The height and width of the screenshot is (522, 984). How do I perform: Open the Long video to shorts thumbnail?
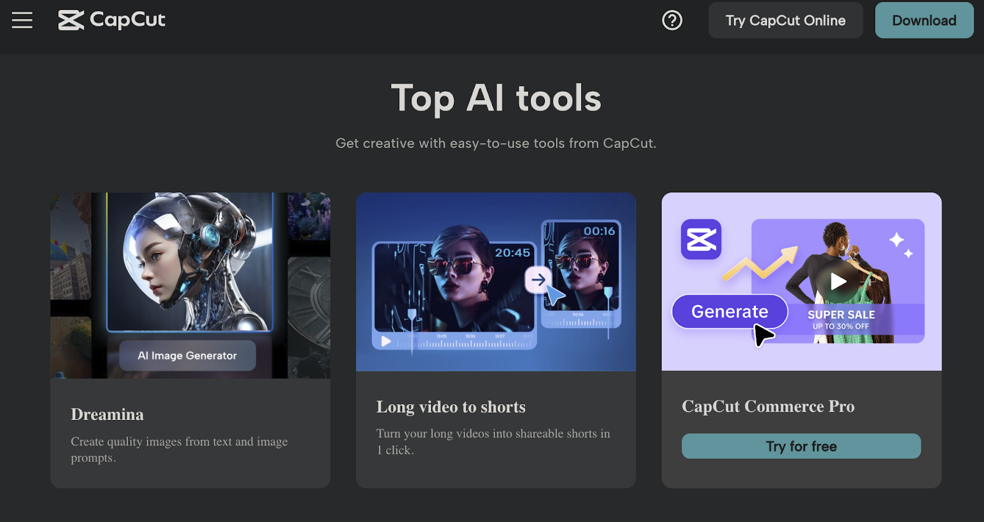coord(496,282)
